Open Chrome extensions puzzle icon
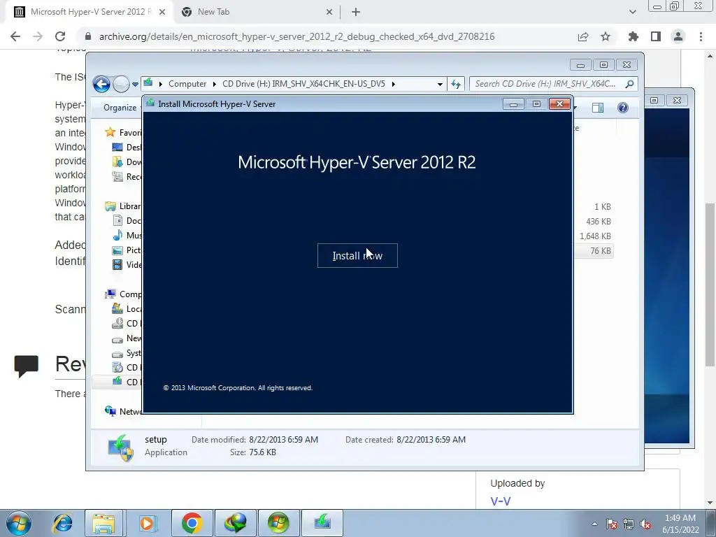 pyautogui.click(x=633, y=36)
